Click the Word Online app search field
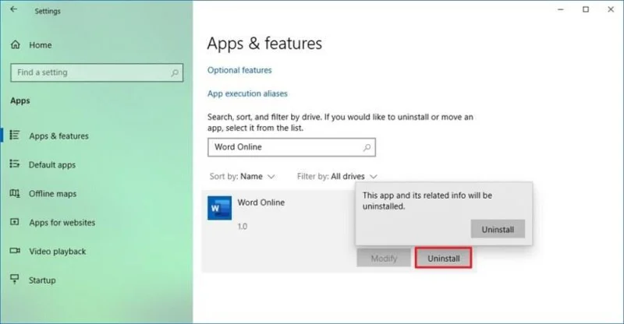 [291, 147]
